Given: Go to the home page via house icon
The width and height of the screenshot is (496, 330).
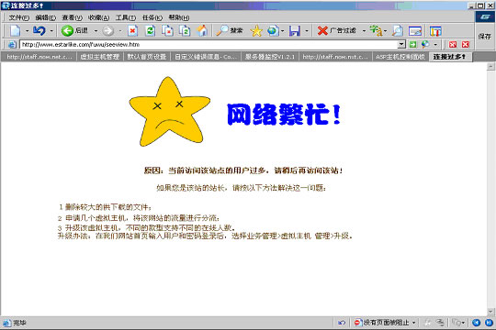Looking at the screenshot, I should pos(202,30).
